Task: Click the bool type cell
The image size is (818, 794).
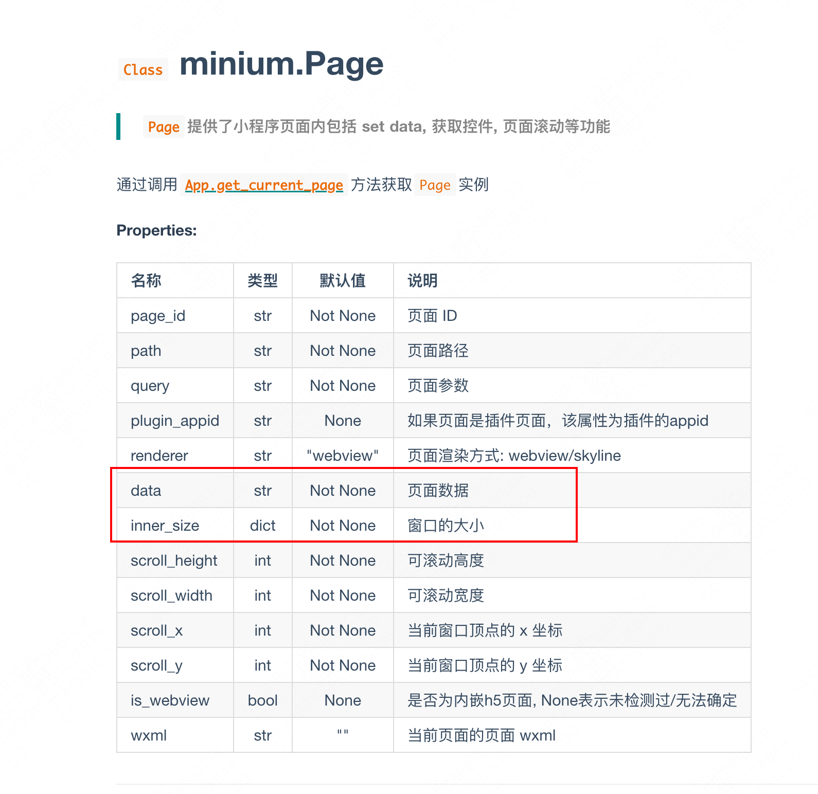Action: [x=263, y=700]
